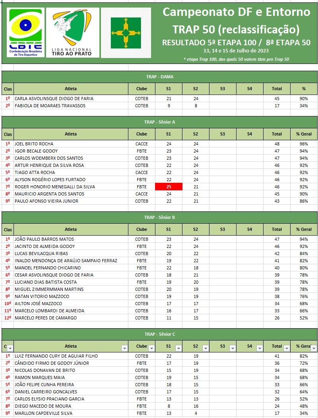Viewport: 318px width, 418px height.
Task: Select cell JOÃO PAULO BARROS MATOS
Action: 71,239
